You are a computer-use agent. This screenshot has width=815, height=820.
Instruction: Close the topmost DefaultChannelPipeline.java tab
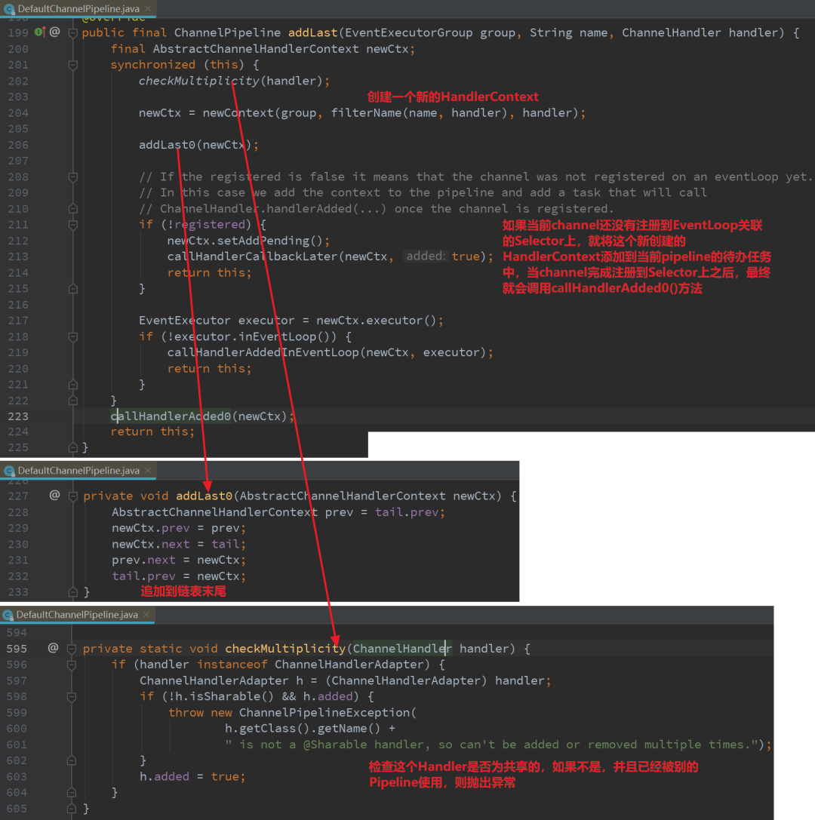pyautogui.click(x=148, y=8)
